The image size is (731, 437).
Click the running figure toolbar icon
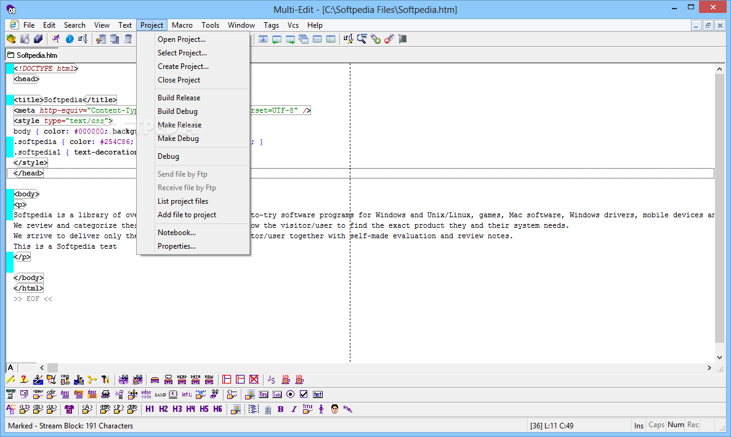56,39
